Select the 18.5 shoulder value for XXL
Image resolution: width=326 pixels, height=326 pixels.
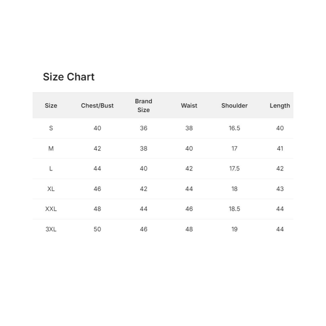click(234, 209)
